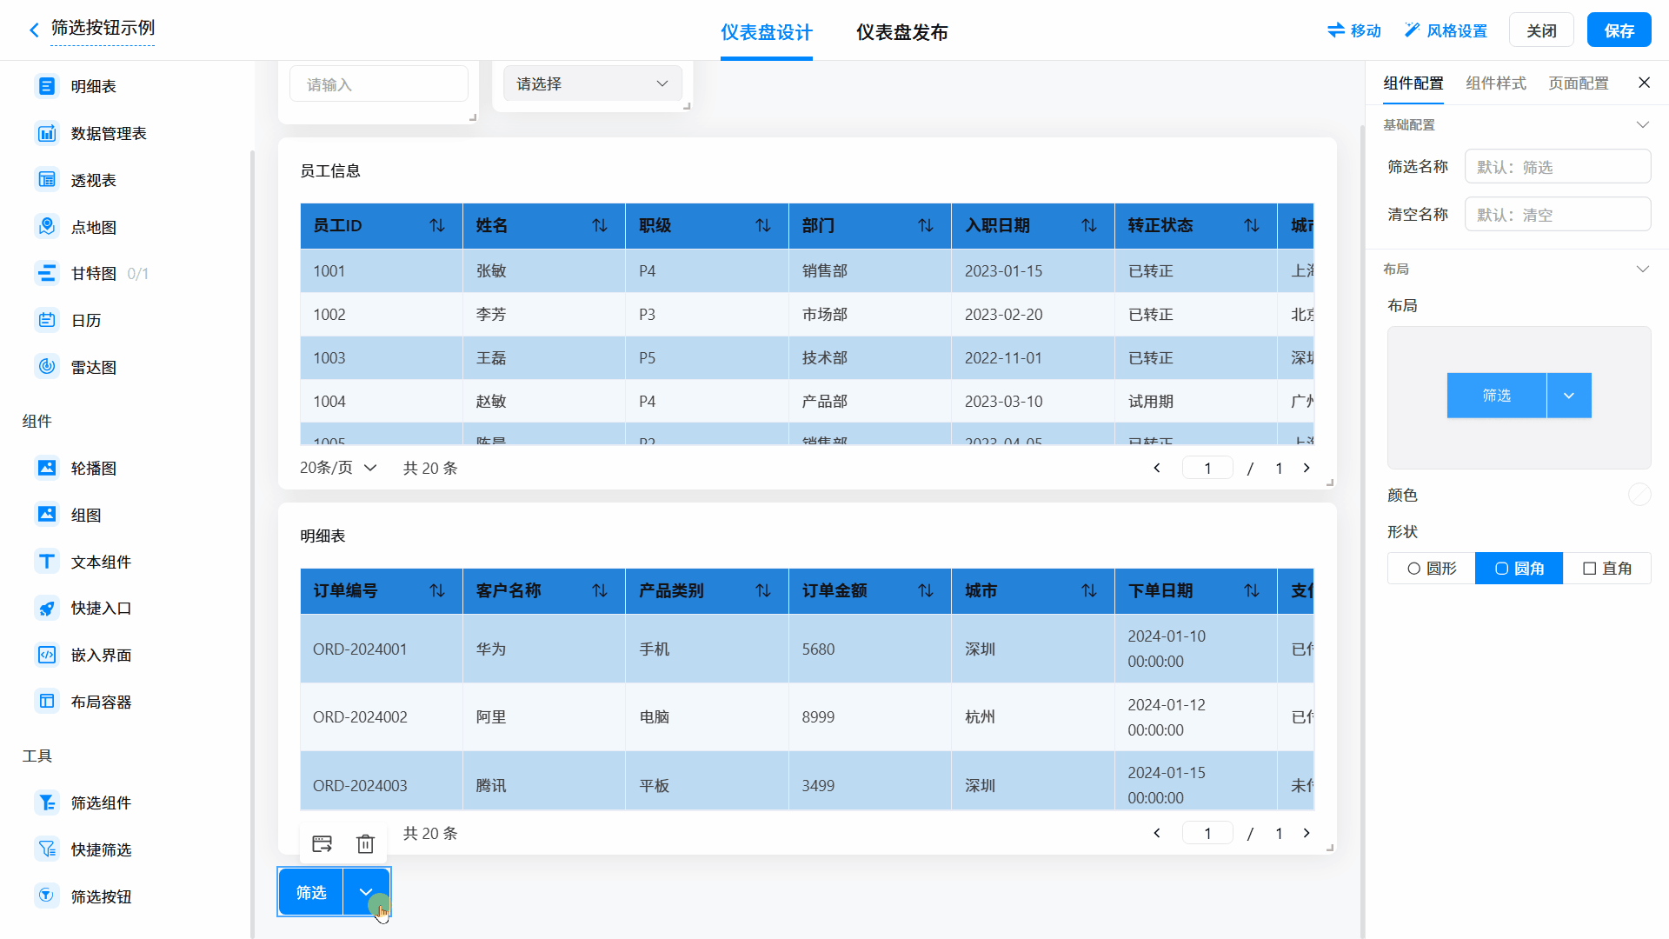Open the 颜色 color picker swatch
1669x939 pixels.
tap(1639, 495)
